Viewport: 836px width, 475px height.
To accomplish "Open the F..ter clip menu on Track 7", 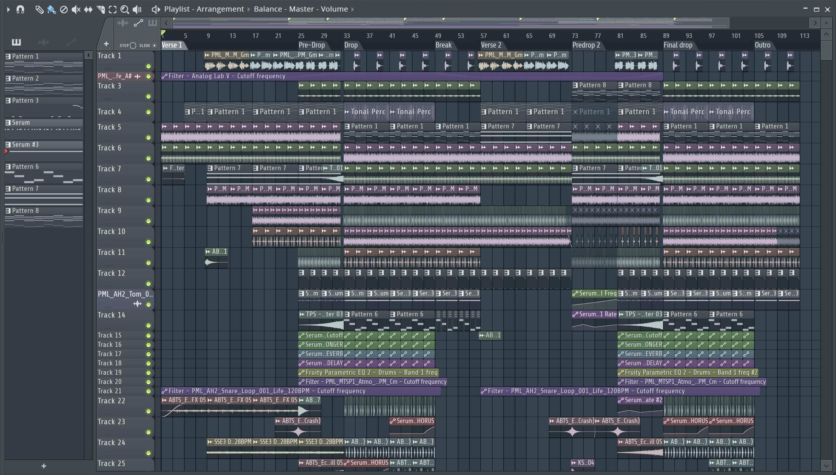I will 165,168.
